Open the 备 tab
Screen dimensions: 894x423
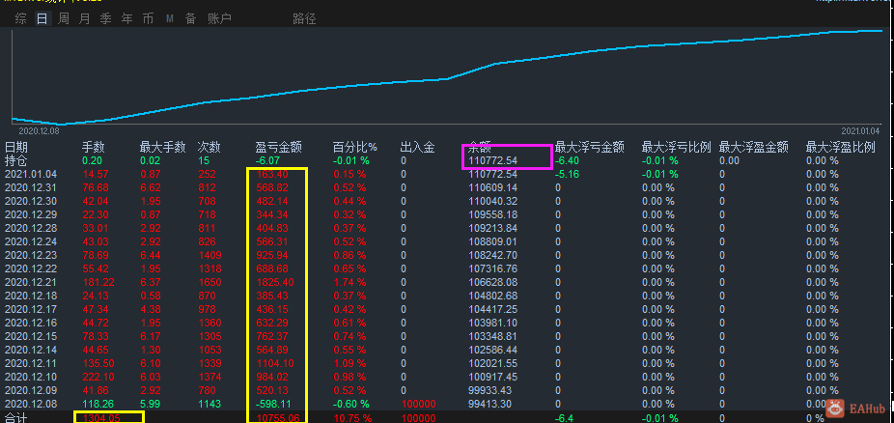click(190, 18)
